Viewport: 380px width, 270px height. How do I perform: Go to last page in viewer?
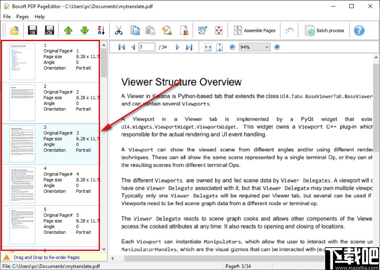click(x=189, y=47)
